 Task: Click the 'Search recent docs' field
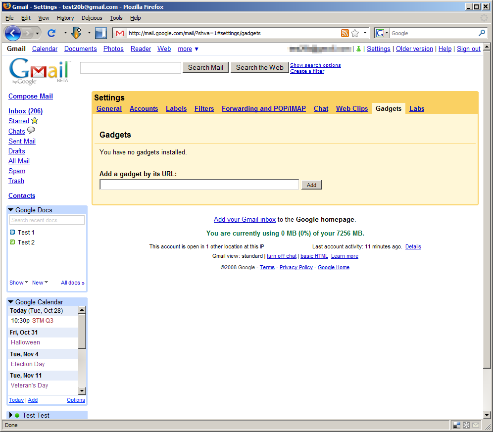pyautogui.click(x=47, y=220)
